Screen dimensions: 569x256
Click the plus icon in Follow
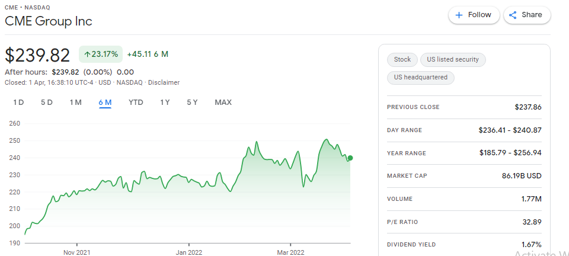tap(459, 15)
